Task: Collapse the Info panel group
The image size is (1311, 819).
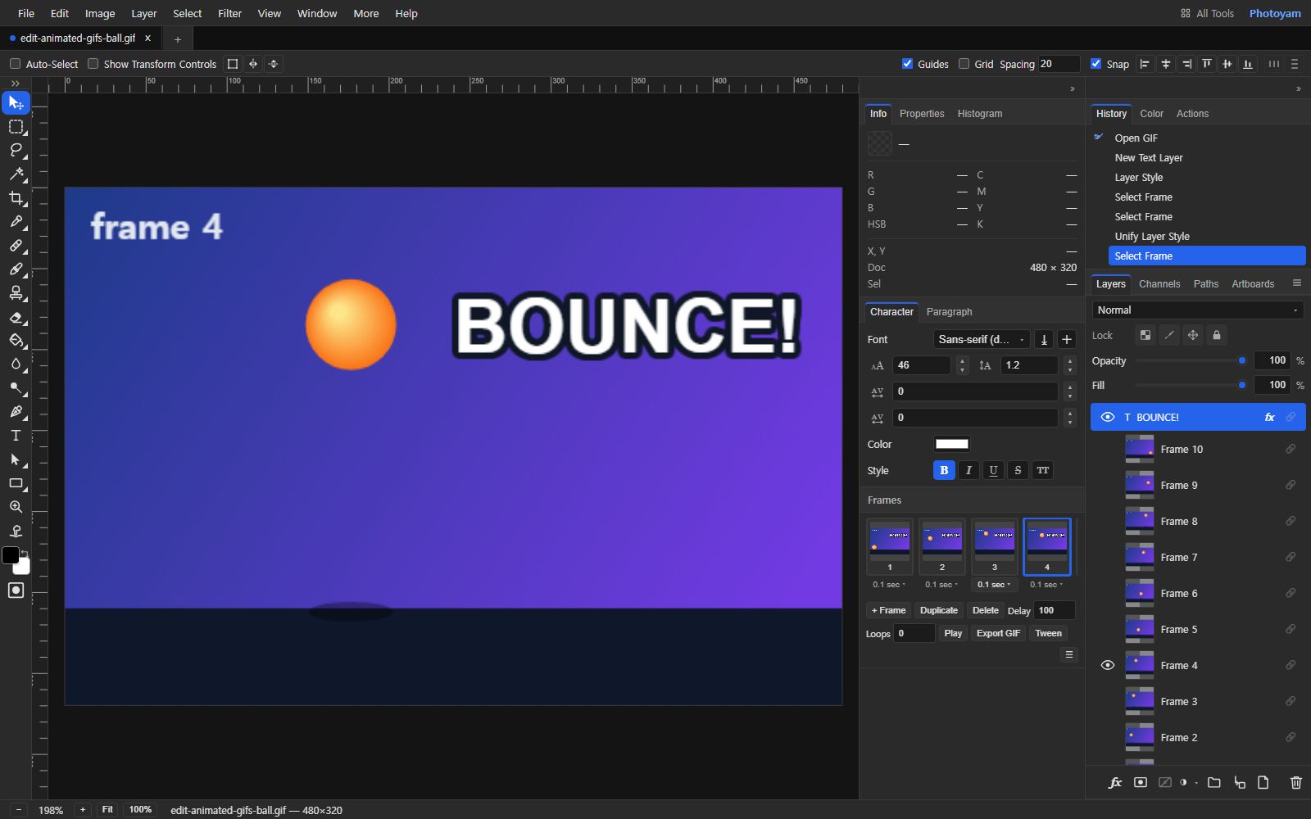Action: click(1073, 88)
